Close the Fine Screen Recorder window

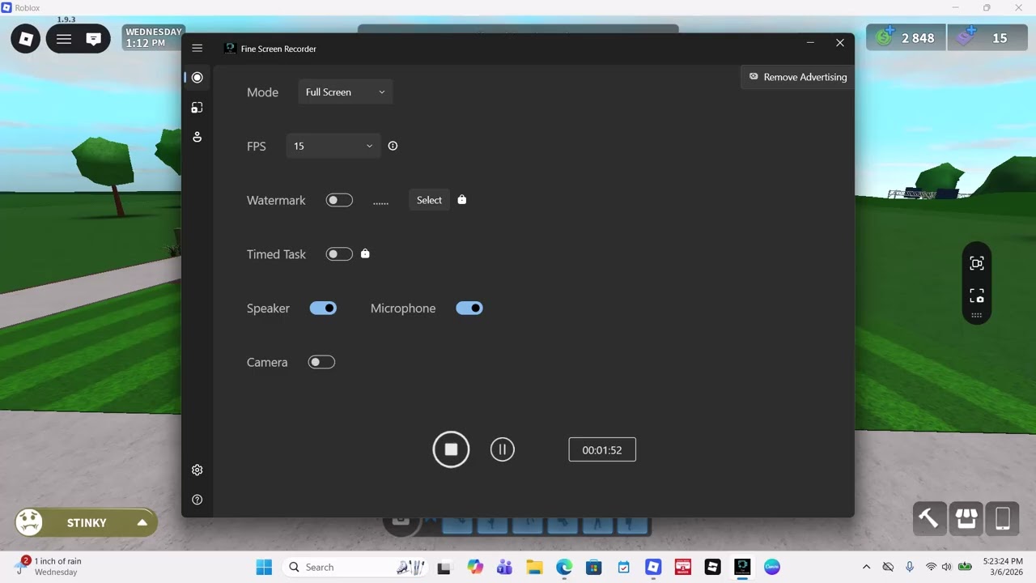coord(840,43)
